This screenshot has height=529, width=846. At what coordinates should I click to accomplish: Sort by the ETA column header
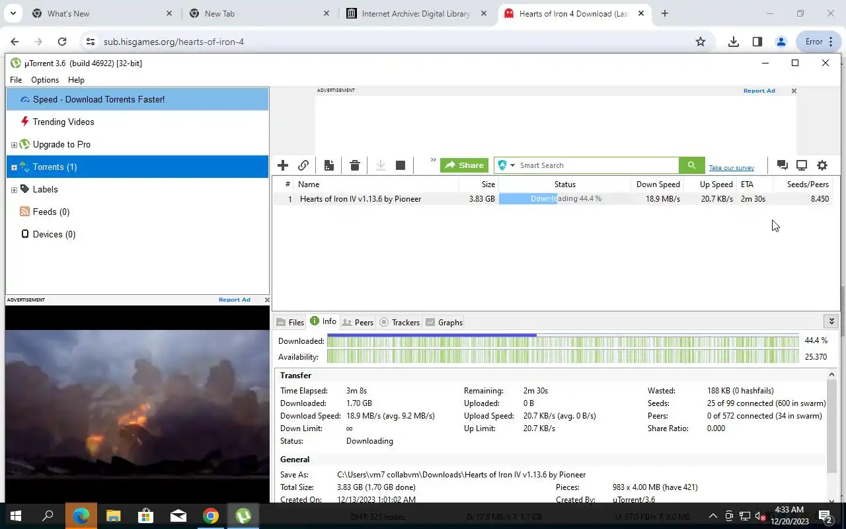click(x=754, y=184)
